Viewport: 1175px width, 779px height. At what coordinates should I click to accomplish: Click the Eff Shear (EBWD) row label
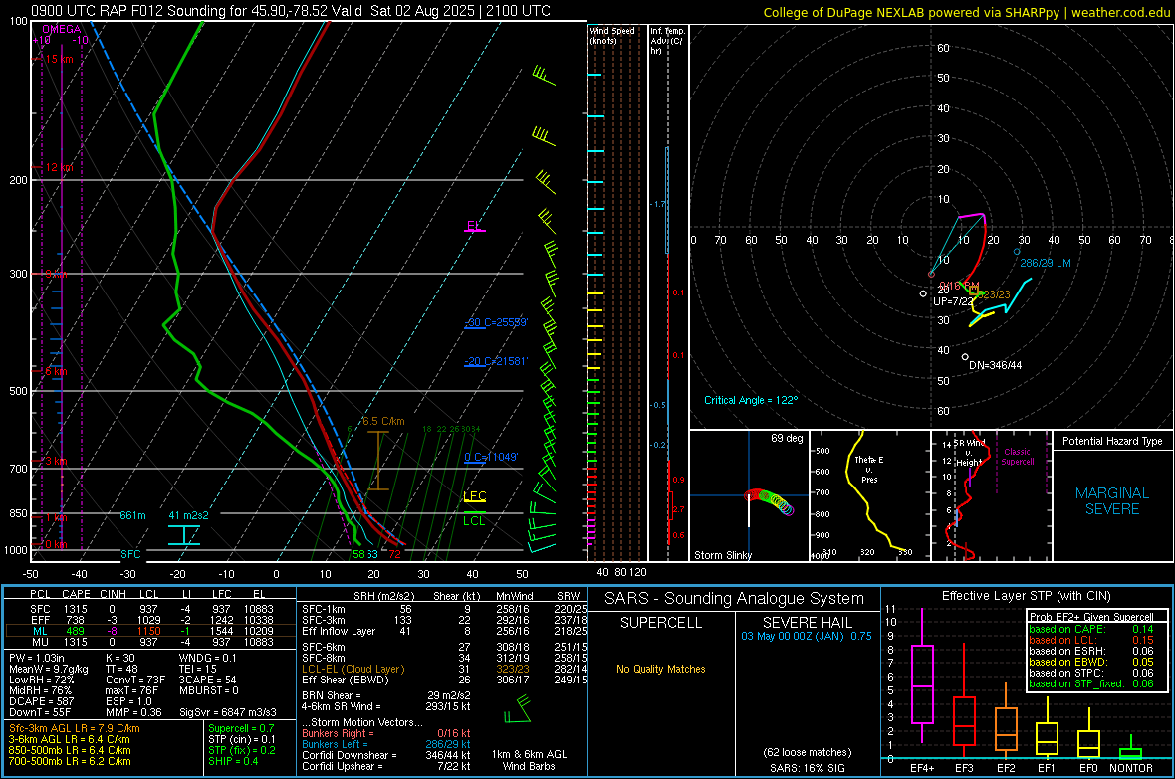pos(346,681)
